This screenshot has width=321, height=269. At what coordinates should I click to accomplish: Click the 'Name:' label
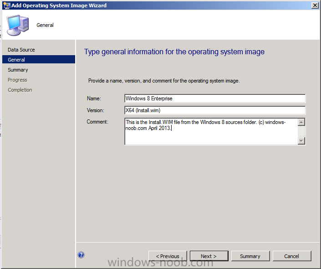coord(94,98)
